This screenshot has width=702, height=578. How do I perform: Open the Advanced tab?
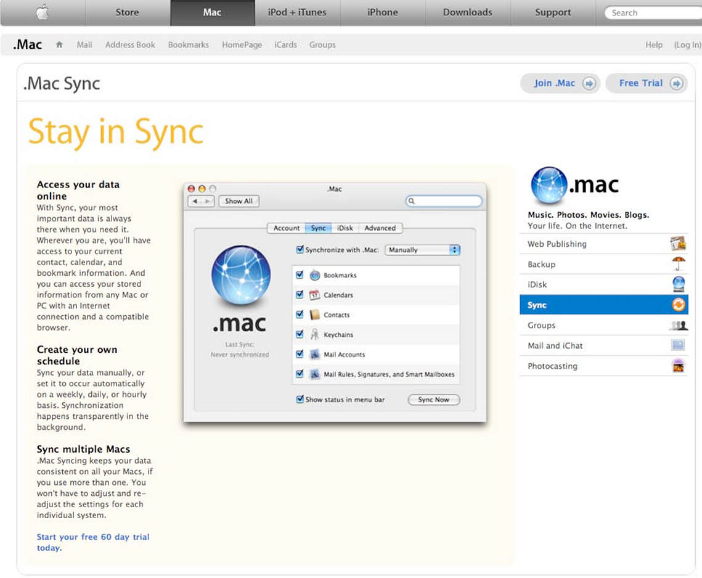click(380, 228)
